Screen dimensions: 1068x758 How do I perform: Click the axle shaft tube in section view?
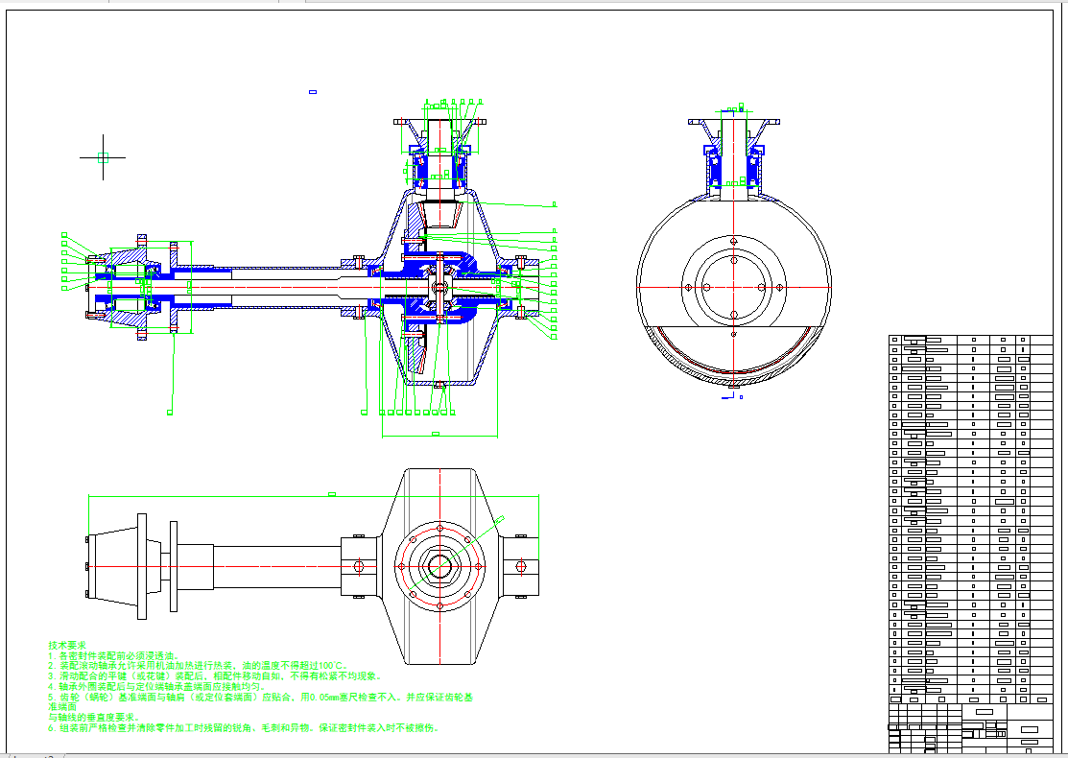pyautogui.click(x=278, y=286)
